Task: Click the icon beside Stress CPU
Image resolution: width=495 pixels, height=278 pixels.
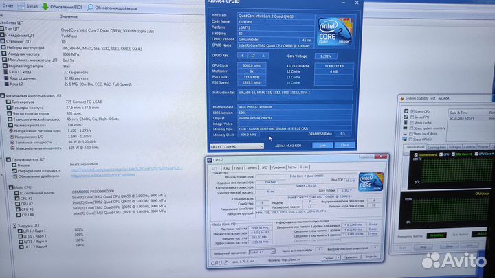Action: pos(406,111)
